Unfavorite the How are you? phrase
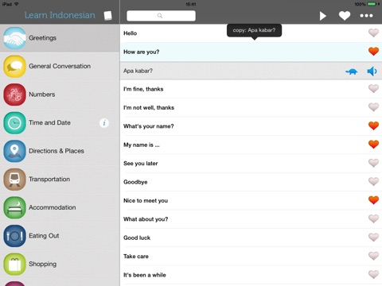 pos(373,52)
